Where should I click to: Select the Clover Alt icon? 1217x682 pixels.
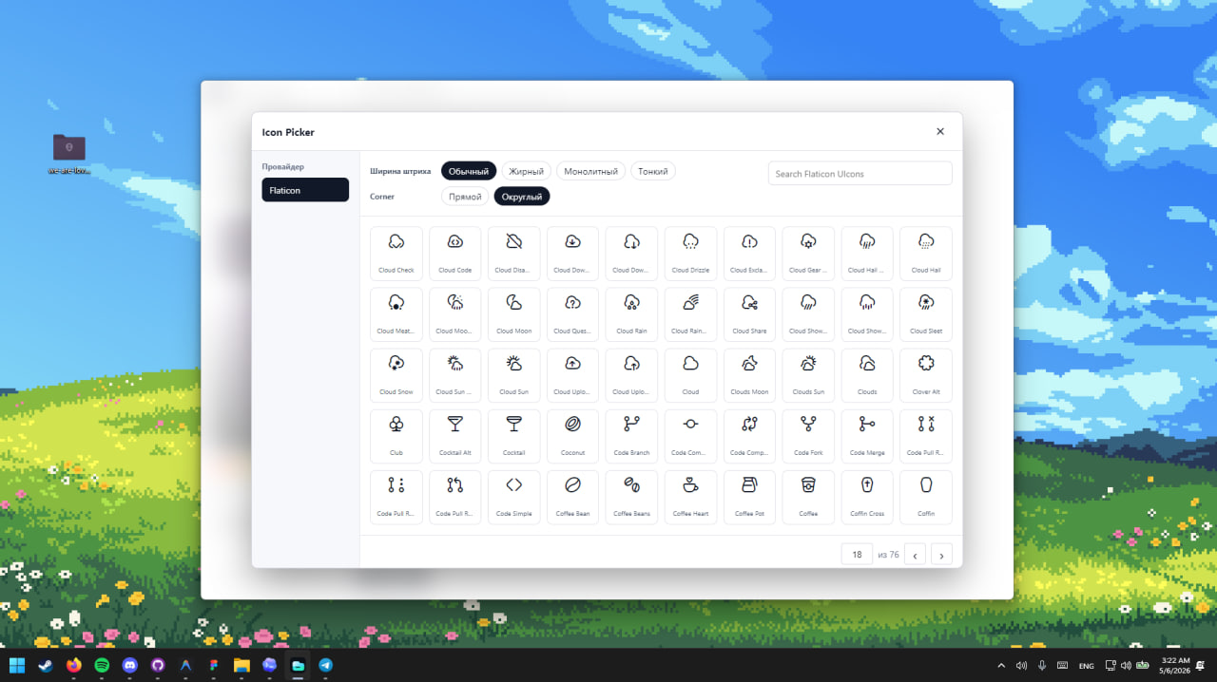926,374
